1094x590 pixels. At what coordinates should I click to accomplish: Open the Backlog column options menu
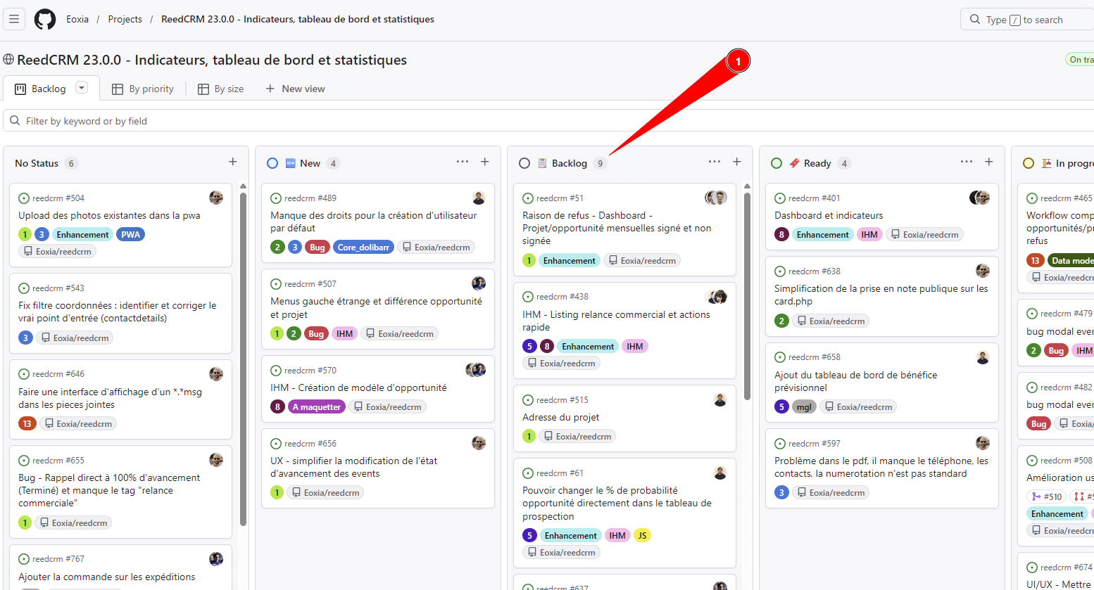[715, 162]
